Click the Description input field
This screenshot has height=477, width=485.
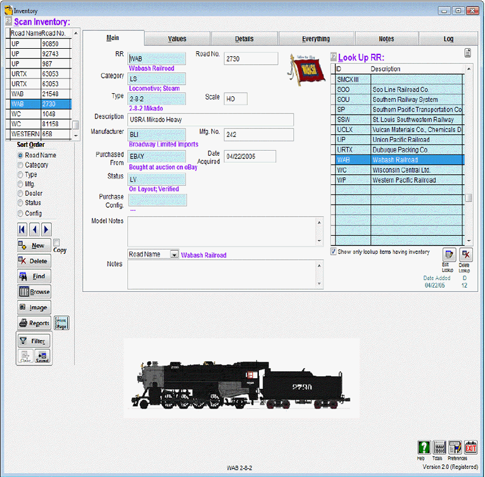tap(211, 120)
